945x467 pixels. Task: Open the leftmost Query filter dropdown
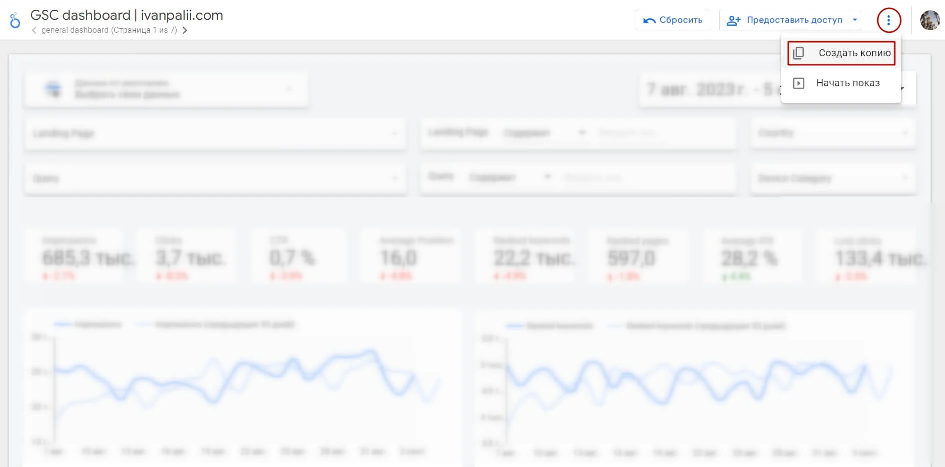pos(215,178)
